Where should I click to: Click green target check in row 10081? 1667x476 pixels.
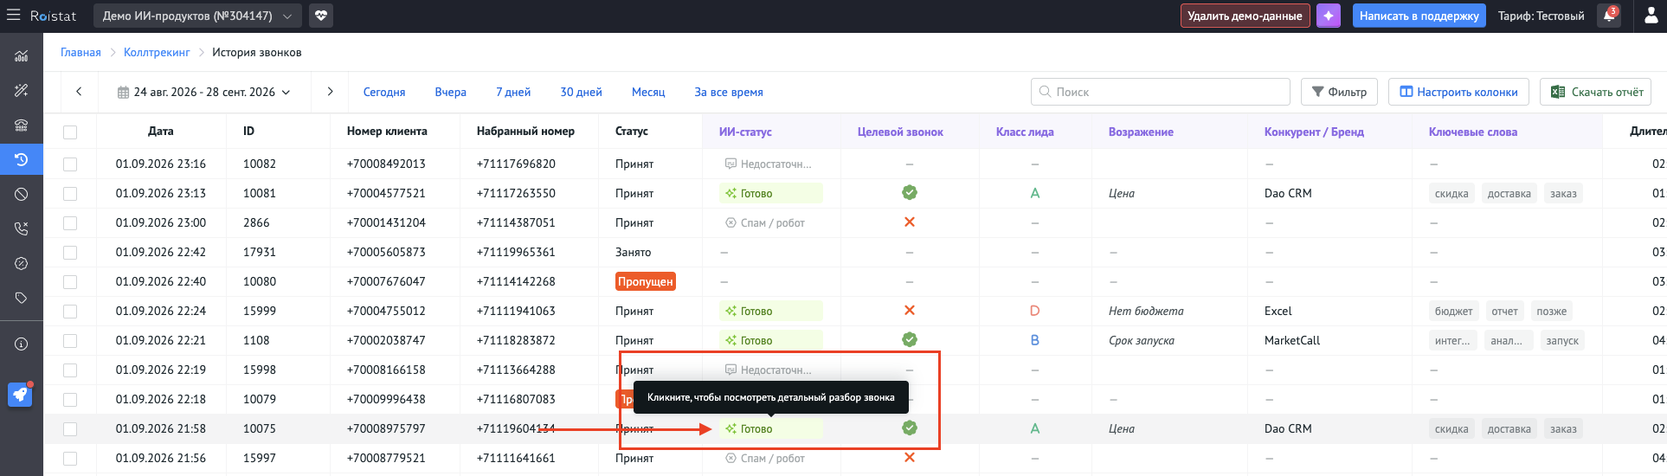tap(910, 193)
